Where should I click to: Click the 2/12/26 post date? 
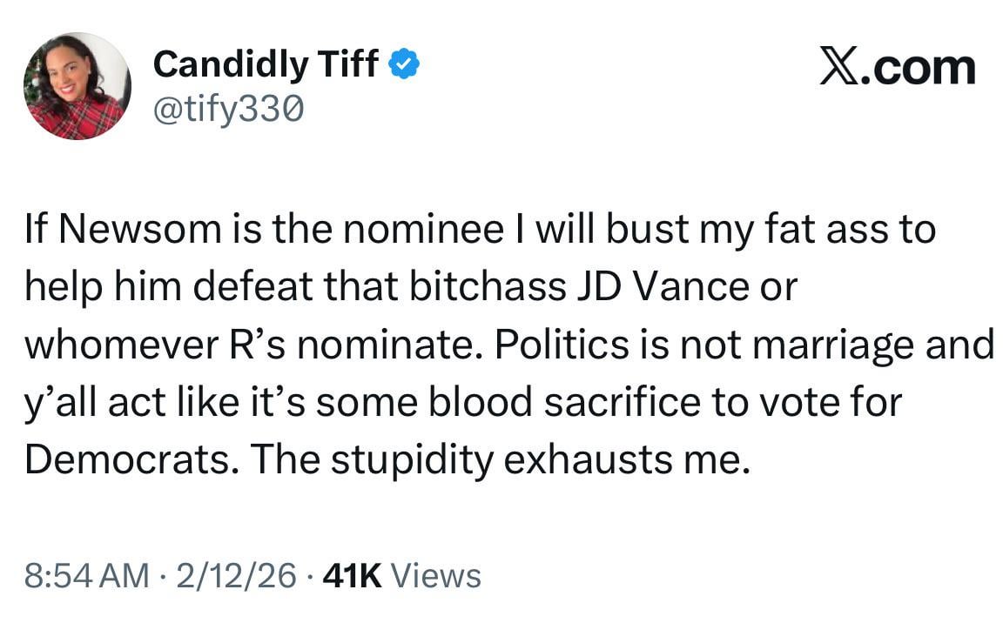click(x=234, y=576)
